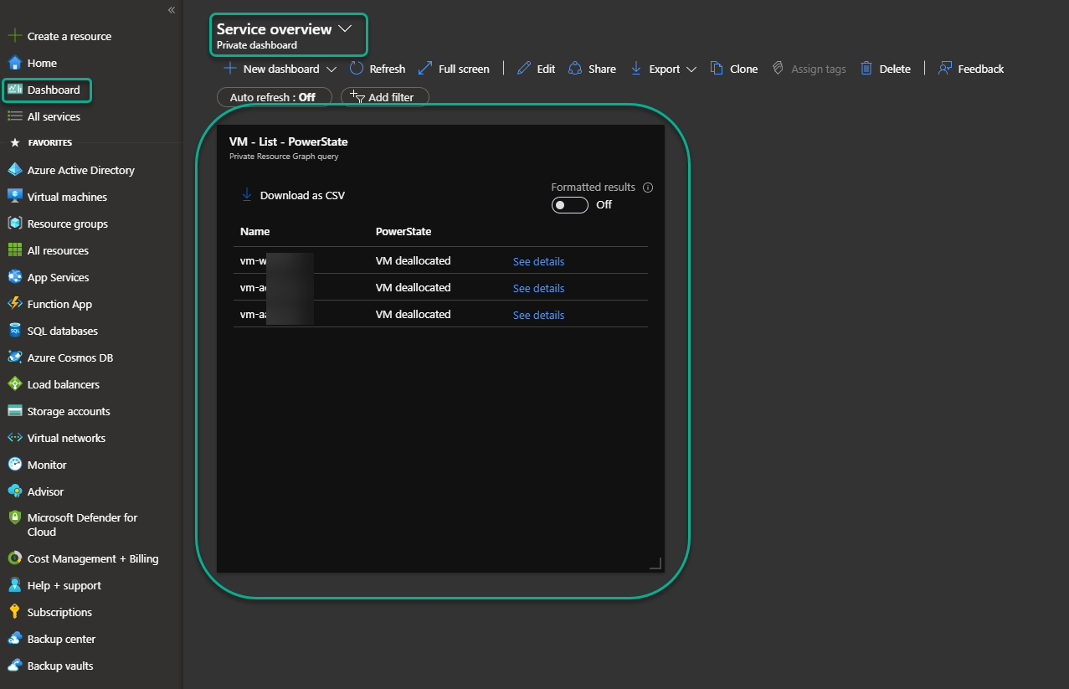See details for the vm-w row
Viewport: 1069px width, 689px height.
point(538,261)
